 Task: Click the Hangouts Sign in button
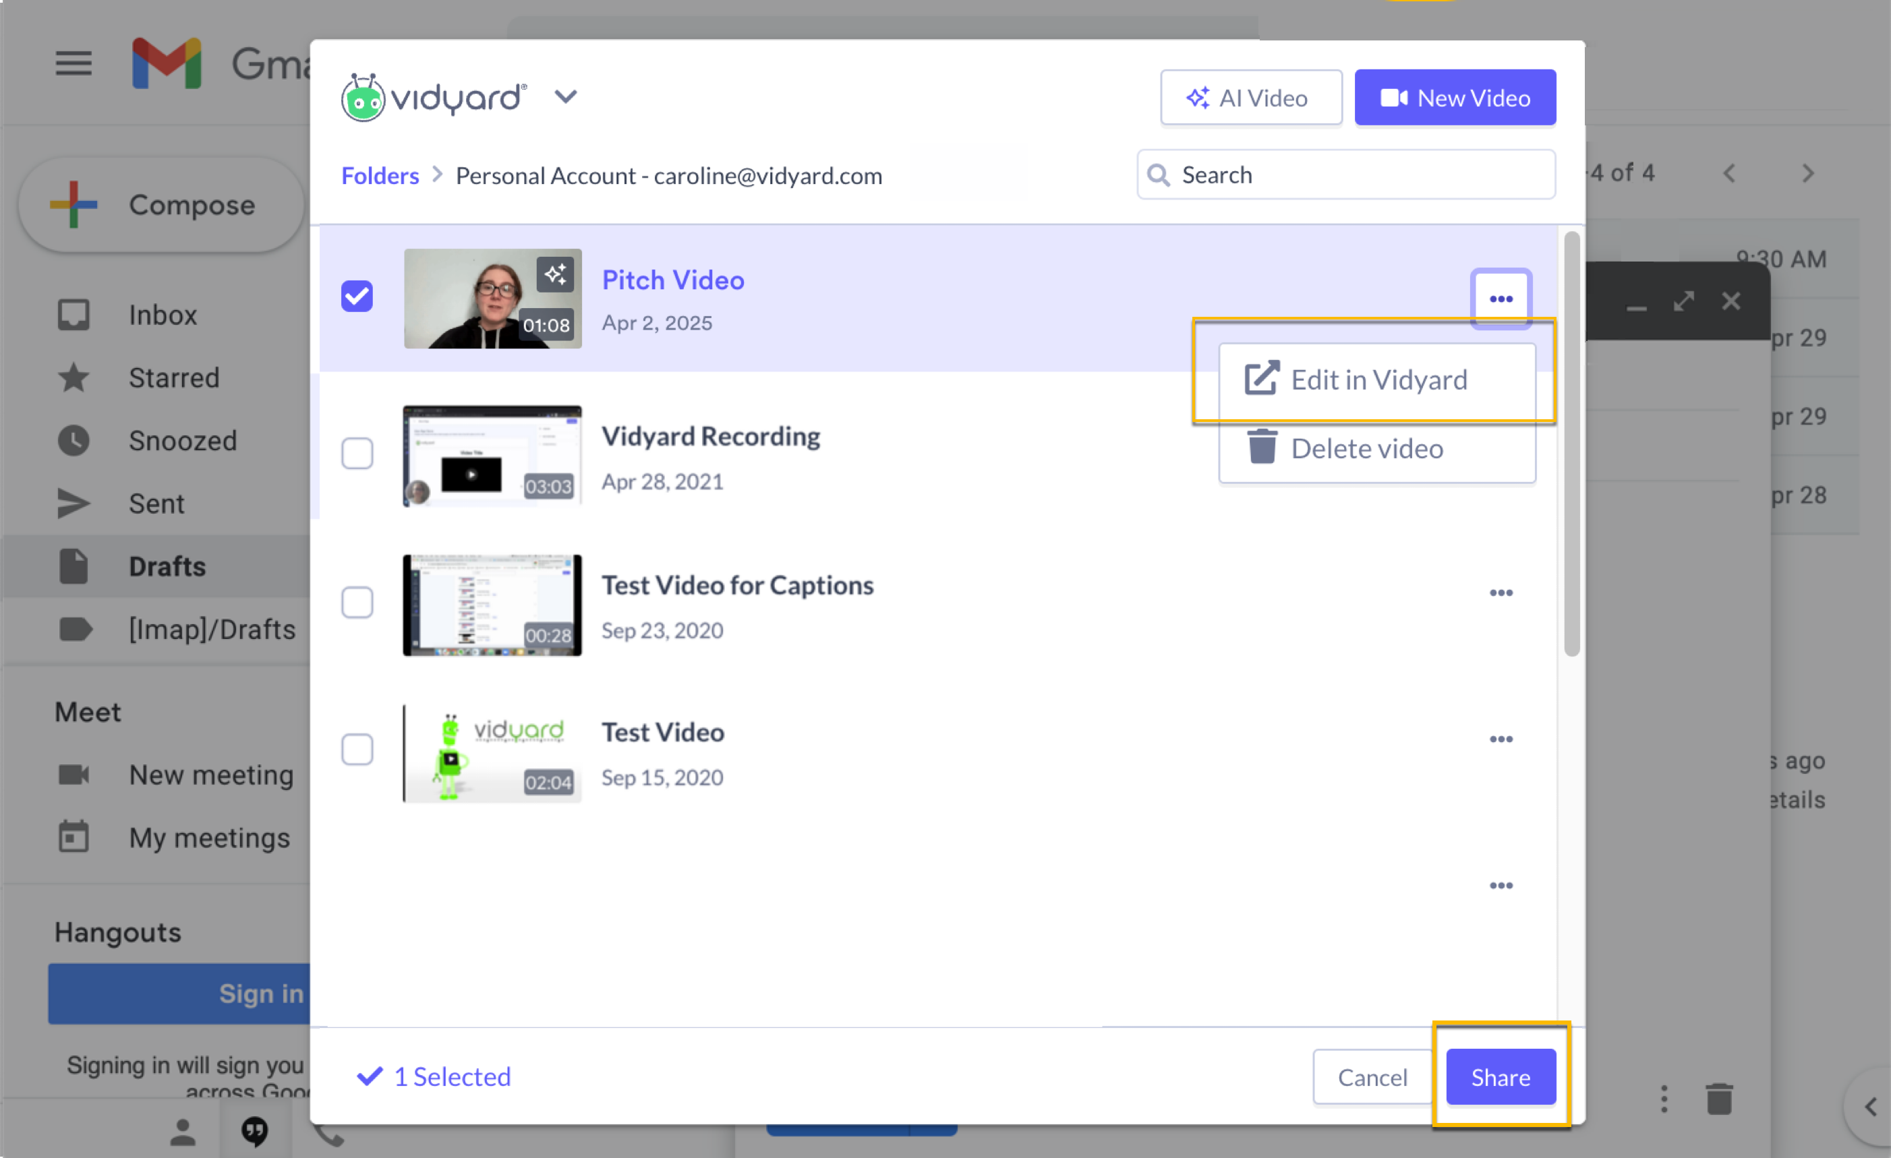click(x=179, y=994)
